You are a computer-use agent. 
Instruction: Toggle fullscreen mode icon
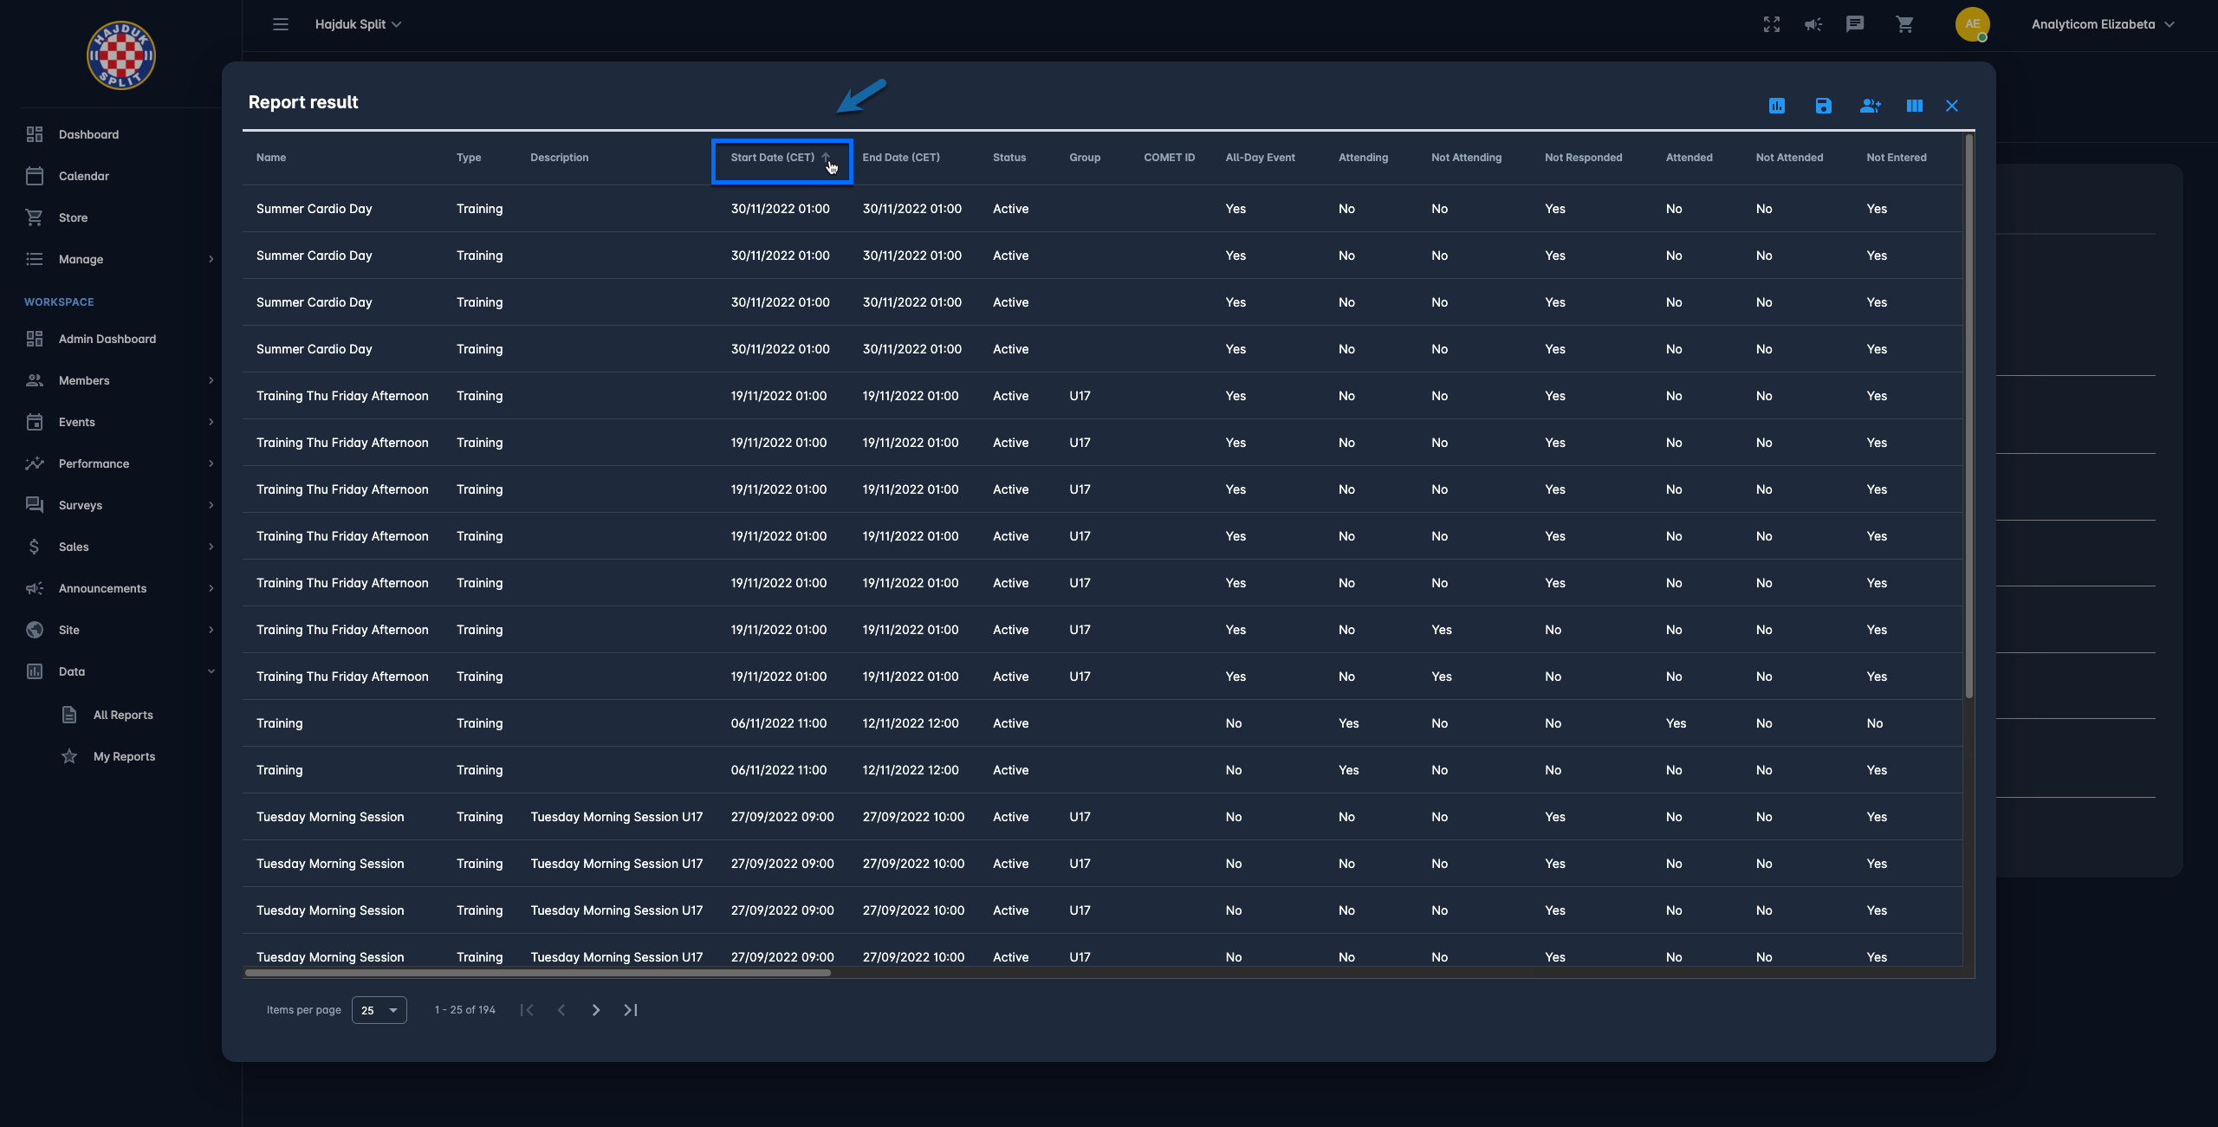(x=1772, y=24)
